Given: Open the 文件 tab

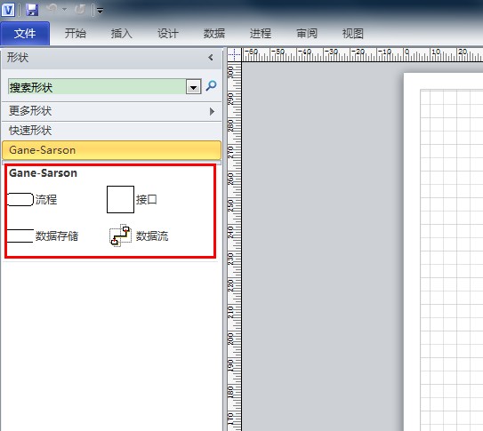Looking at the screenshot, I should [25, 33].
